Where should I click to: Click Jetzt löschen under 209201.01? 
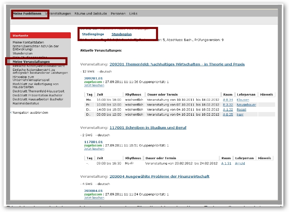pyautogui.click(x=94, y=85)
